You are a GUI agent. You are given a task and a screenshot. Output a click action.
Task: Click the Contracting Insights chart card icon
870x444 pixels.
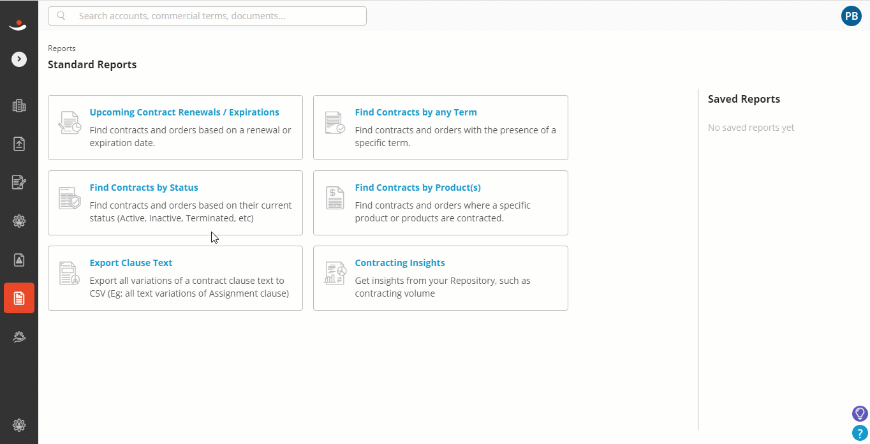coord(335,273)
